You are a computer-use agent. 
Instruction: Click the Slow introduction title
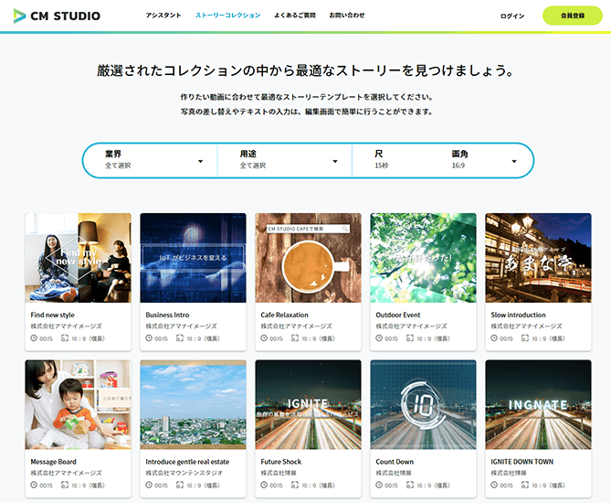pos(518,315)
